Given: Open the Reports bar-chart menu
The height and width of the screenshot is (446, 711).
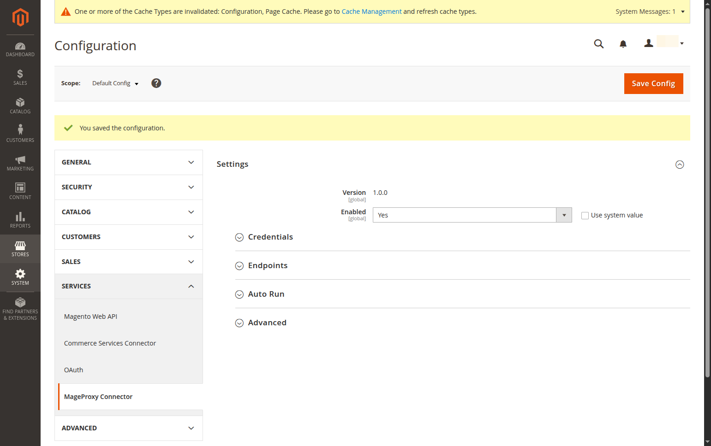Looking at the screenshot, I should [x=20, y=220].
